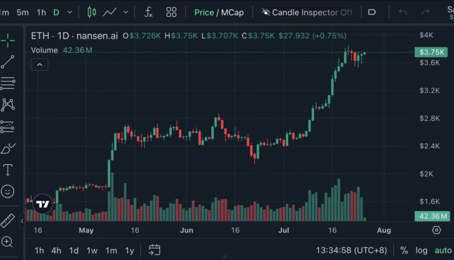This screenshot has height=260, width=454.
Task: Select the ruler measure tool
Action: [x=8, y=219]
